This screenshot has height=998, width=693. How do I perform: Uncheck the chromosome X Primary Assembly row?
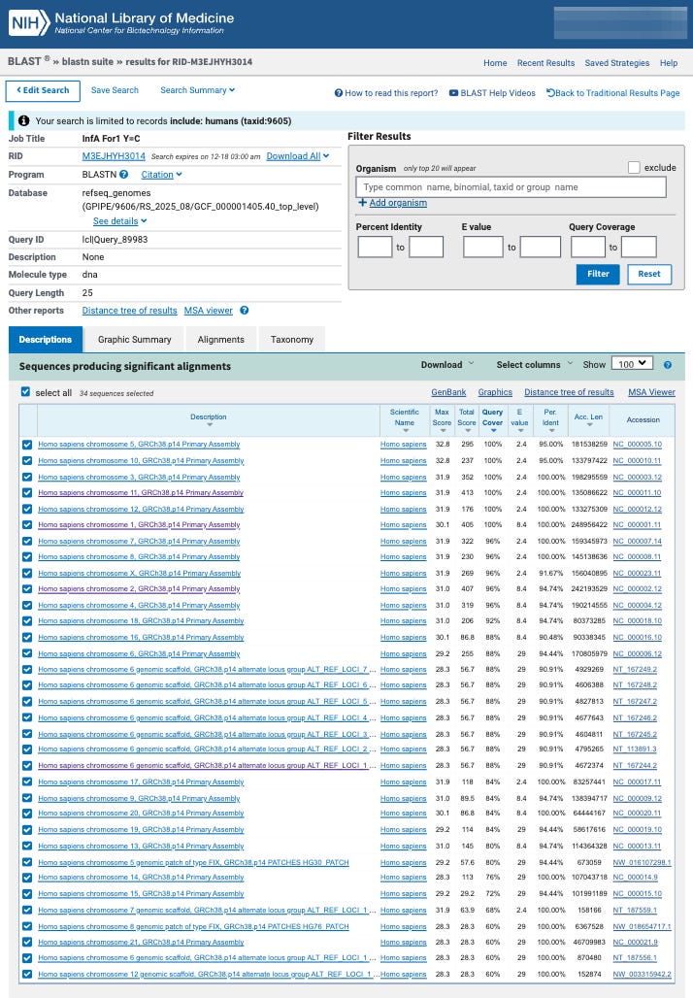[x=27, y=574]
